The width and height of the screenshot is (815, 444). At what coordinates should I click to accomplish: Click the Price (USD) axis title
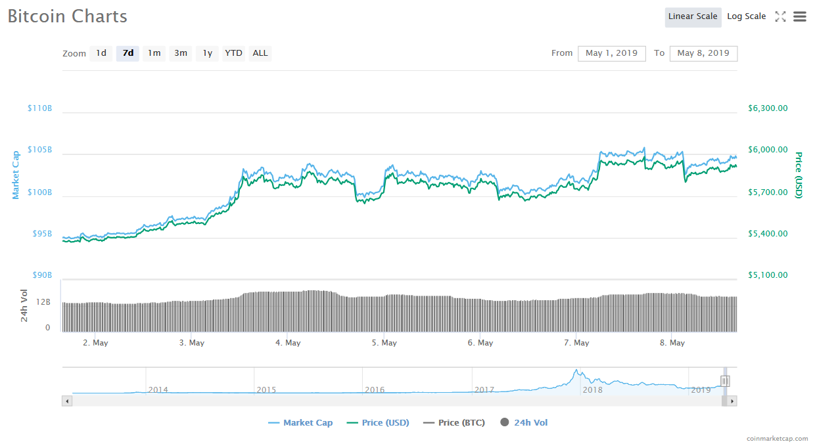pyautogui.click(x=799, y=175)
